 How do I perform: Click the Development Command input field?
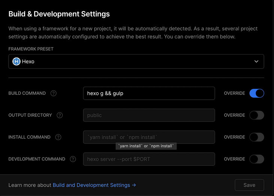pyautogui.click(x=149, y=159)
